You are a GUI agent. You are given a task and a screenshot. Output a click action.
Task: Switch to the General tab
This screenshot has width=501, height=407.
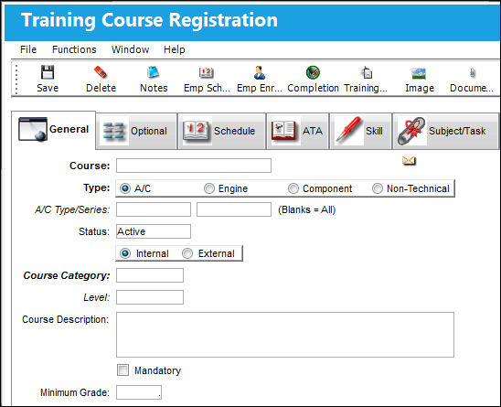click(54, 130)
